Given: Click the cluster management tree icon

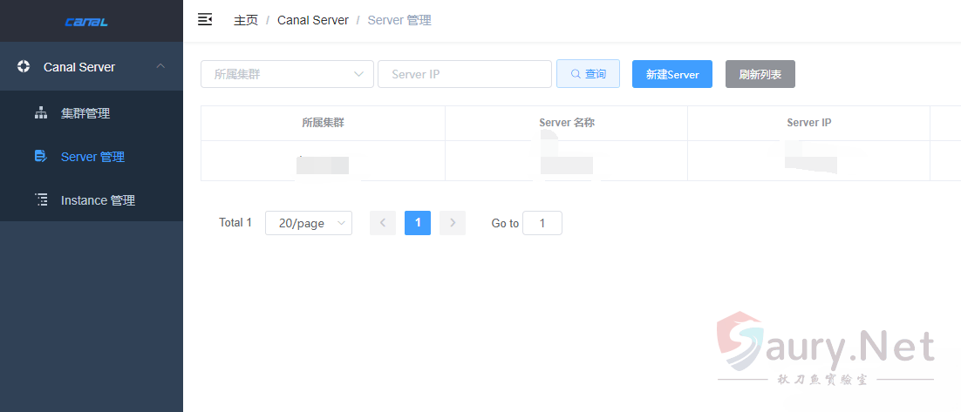Looking at the screenshot, I should 40,113.
